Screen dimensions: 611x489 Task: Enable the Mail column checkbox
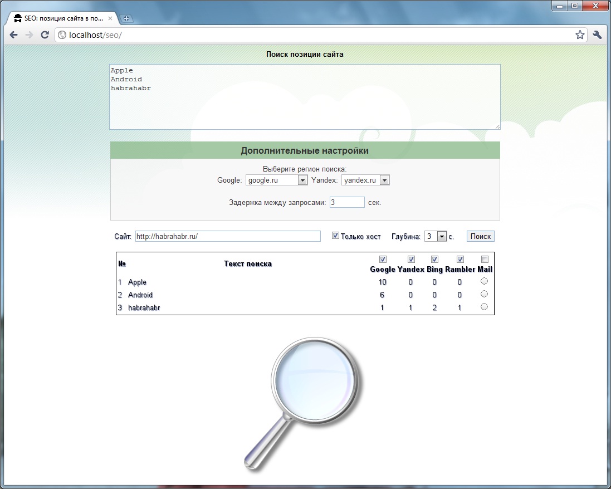pyautogui.click(x=485, y=260)
